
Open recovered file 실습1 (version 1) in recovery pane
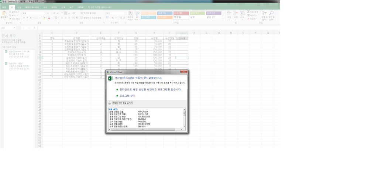[19, 54]
